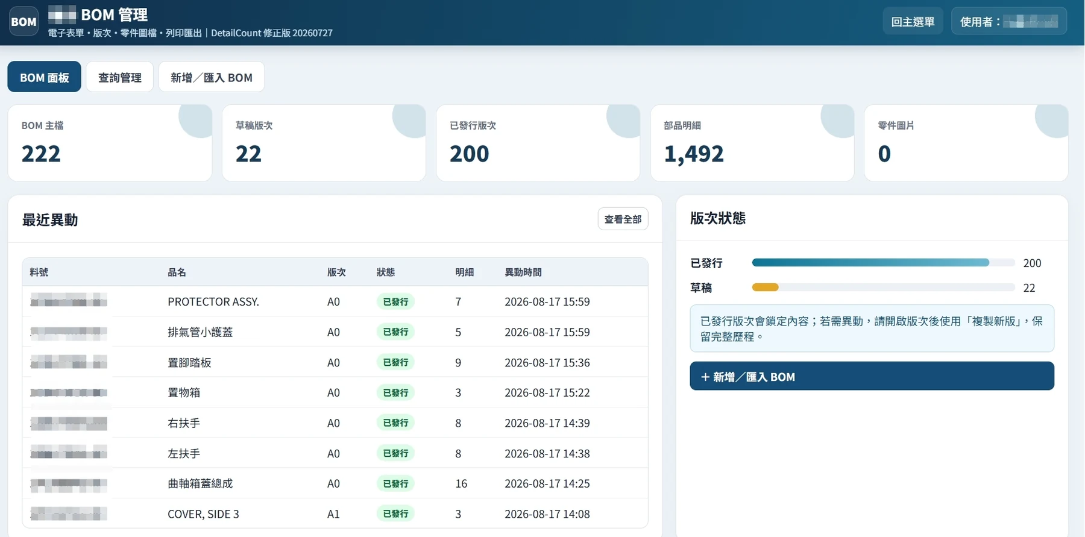Screen dimensions: 1085x537
Task: Click the 已發行版次 lock notice text
Action: (x=872, y=328)
